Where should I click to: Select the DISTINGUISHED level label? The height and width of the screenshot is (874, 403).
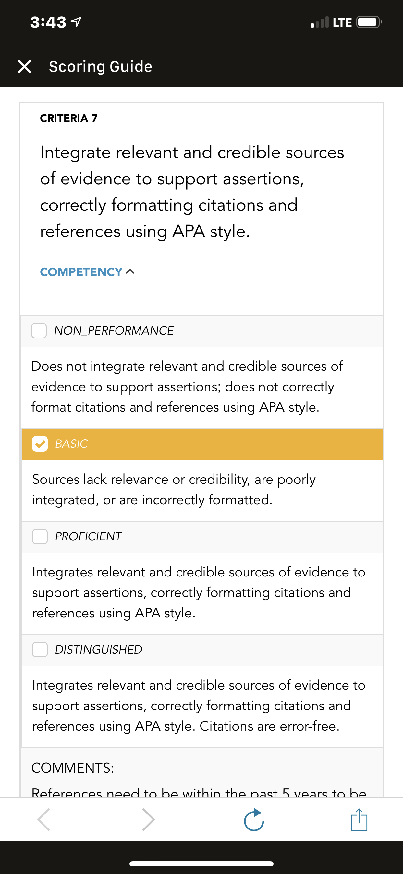point(99,649)
